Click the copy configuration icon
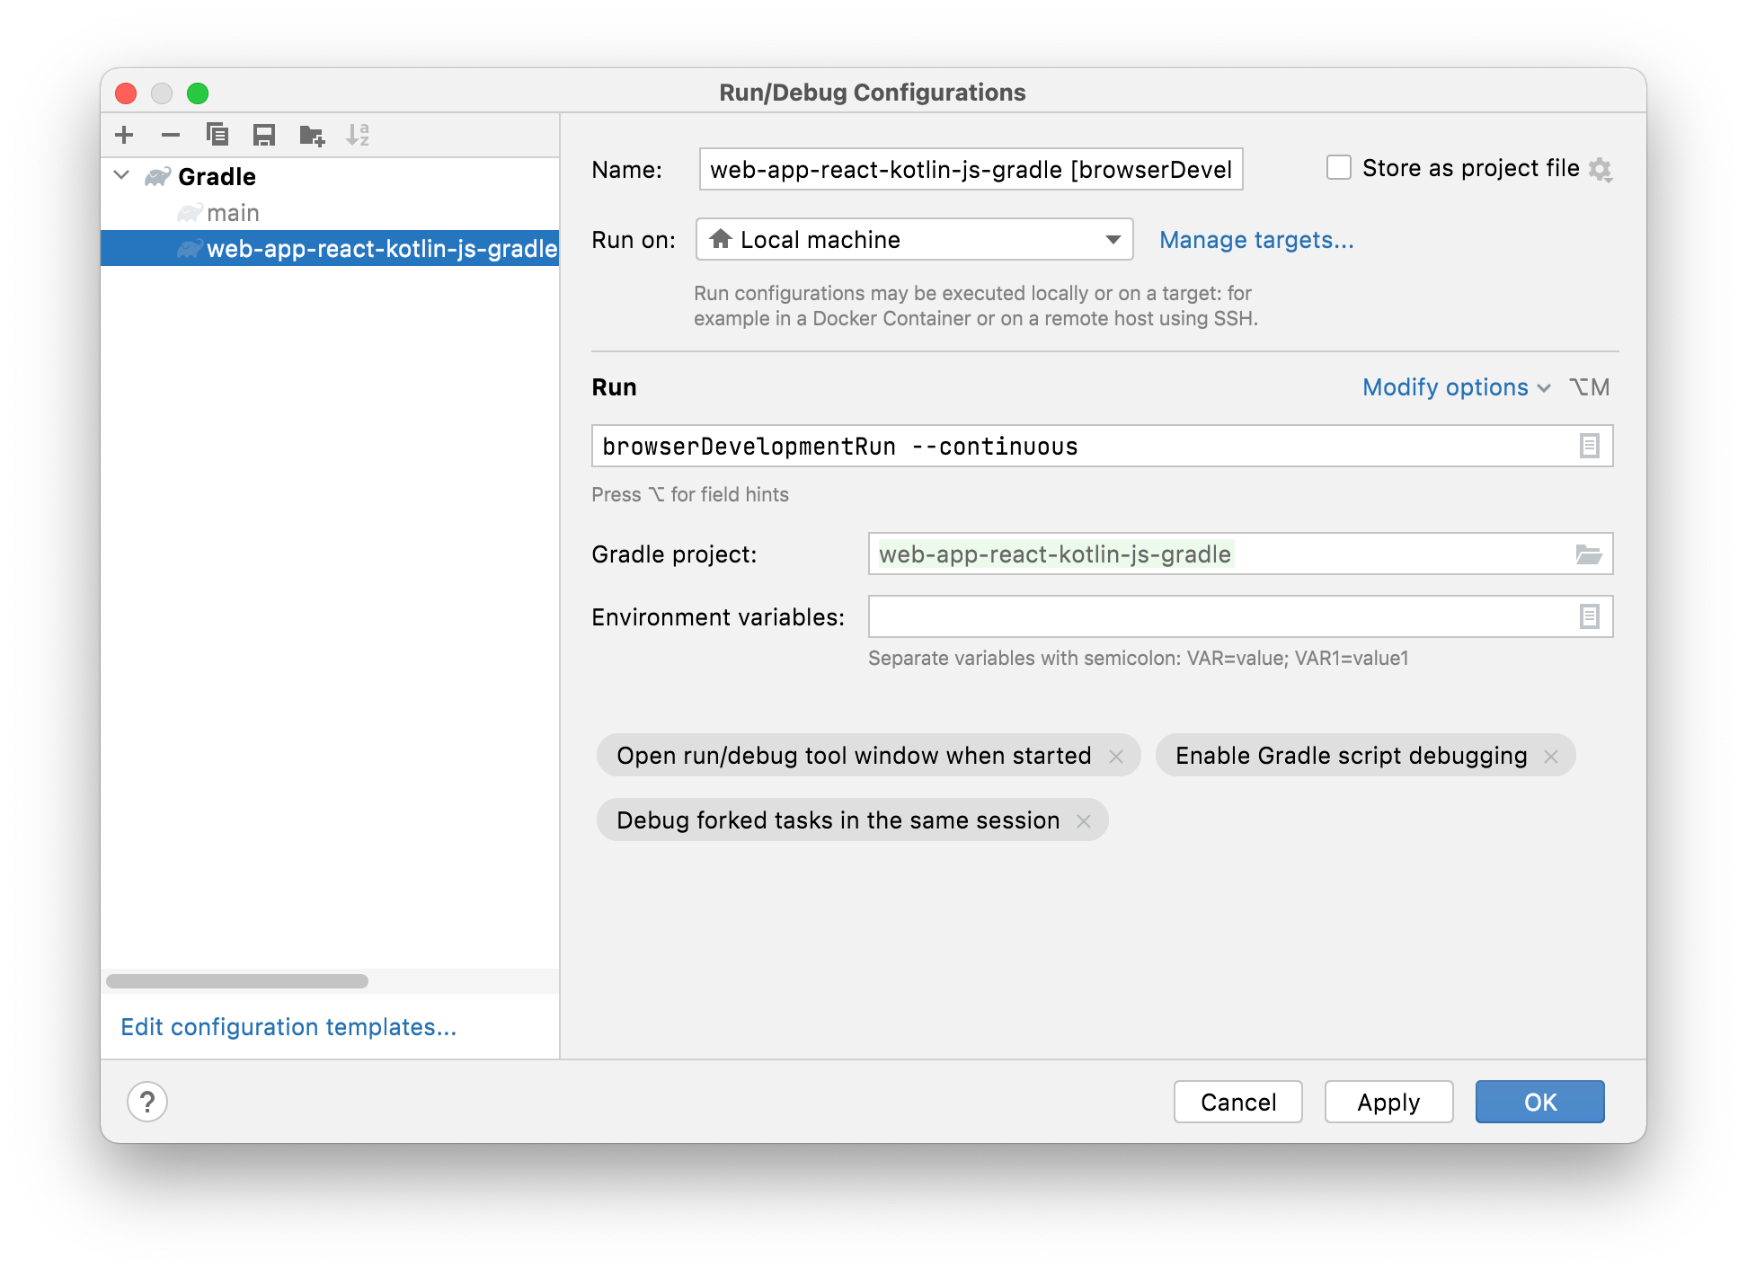The height and width of the screenshot is (1276, 1747). point(217,134)
